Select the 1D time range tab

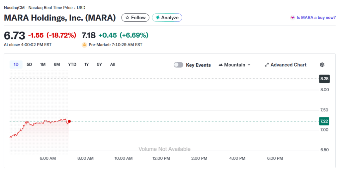coord(16,65)
